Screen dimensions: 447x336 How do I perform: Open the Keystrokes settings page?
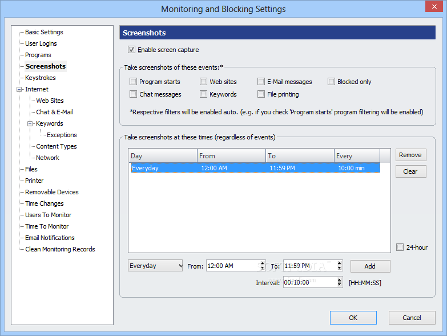40,78
